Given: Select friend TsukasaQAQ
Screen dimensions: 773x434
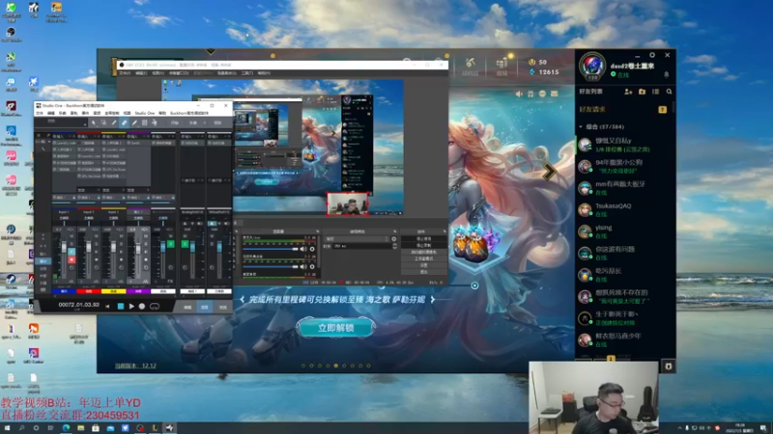Looking at the screenshot, I should click(623, 209).
